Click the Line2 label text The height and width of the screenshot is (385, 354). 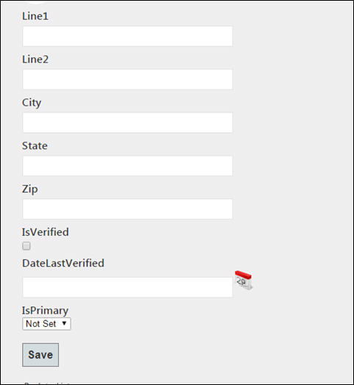coord(35,60)
